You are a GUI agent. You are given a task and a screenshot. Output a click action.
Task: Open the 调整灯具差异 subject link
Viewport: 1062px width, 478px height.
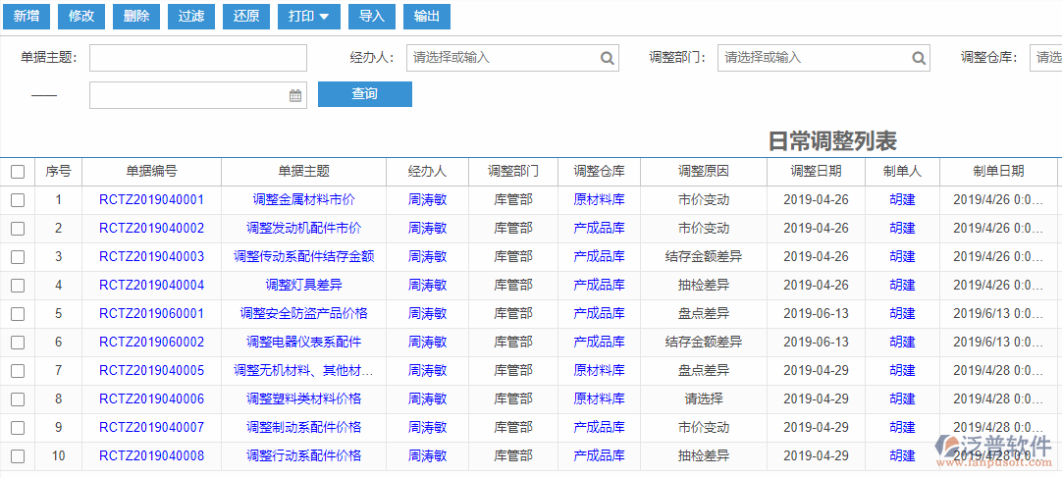point(303,286)
